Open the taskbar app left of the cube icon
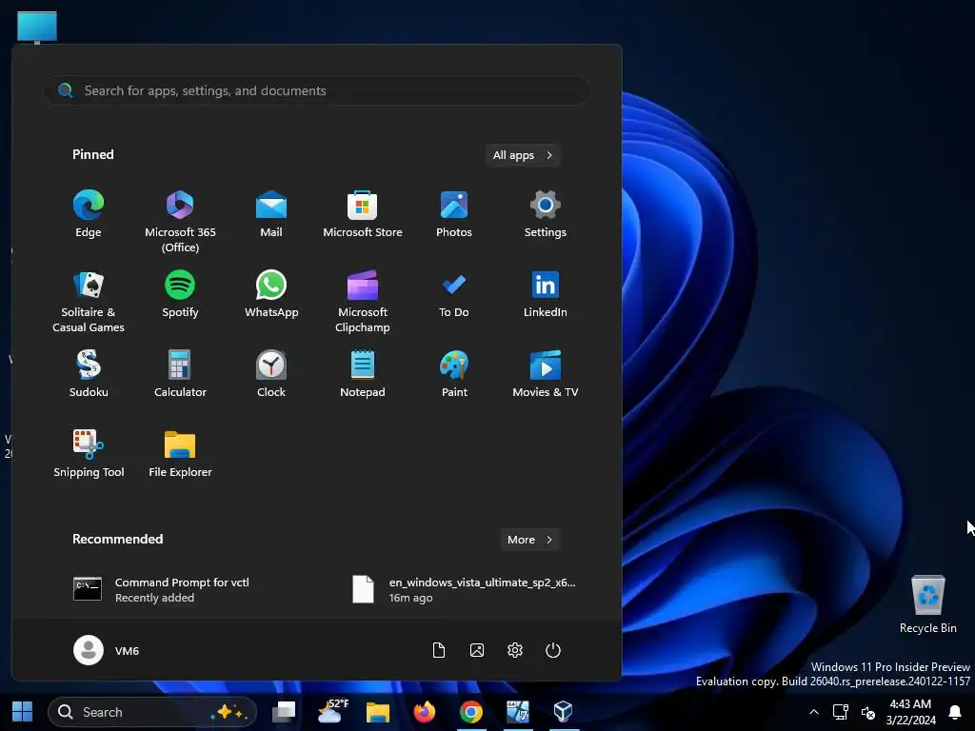Viewport: 975px width, 731px height. pyautogui.click(x=517, y=712)
